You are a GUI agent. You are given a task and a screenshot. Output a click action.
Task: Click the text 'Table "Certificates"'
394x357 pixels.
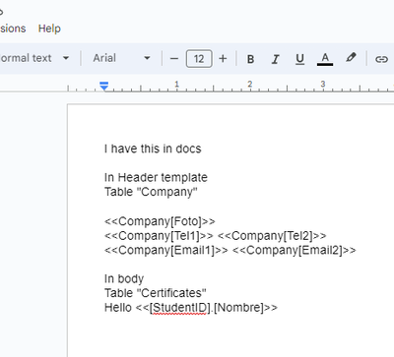tap(156, 293)
